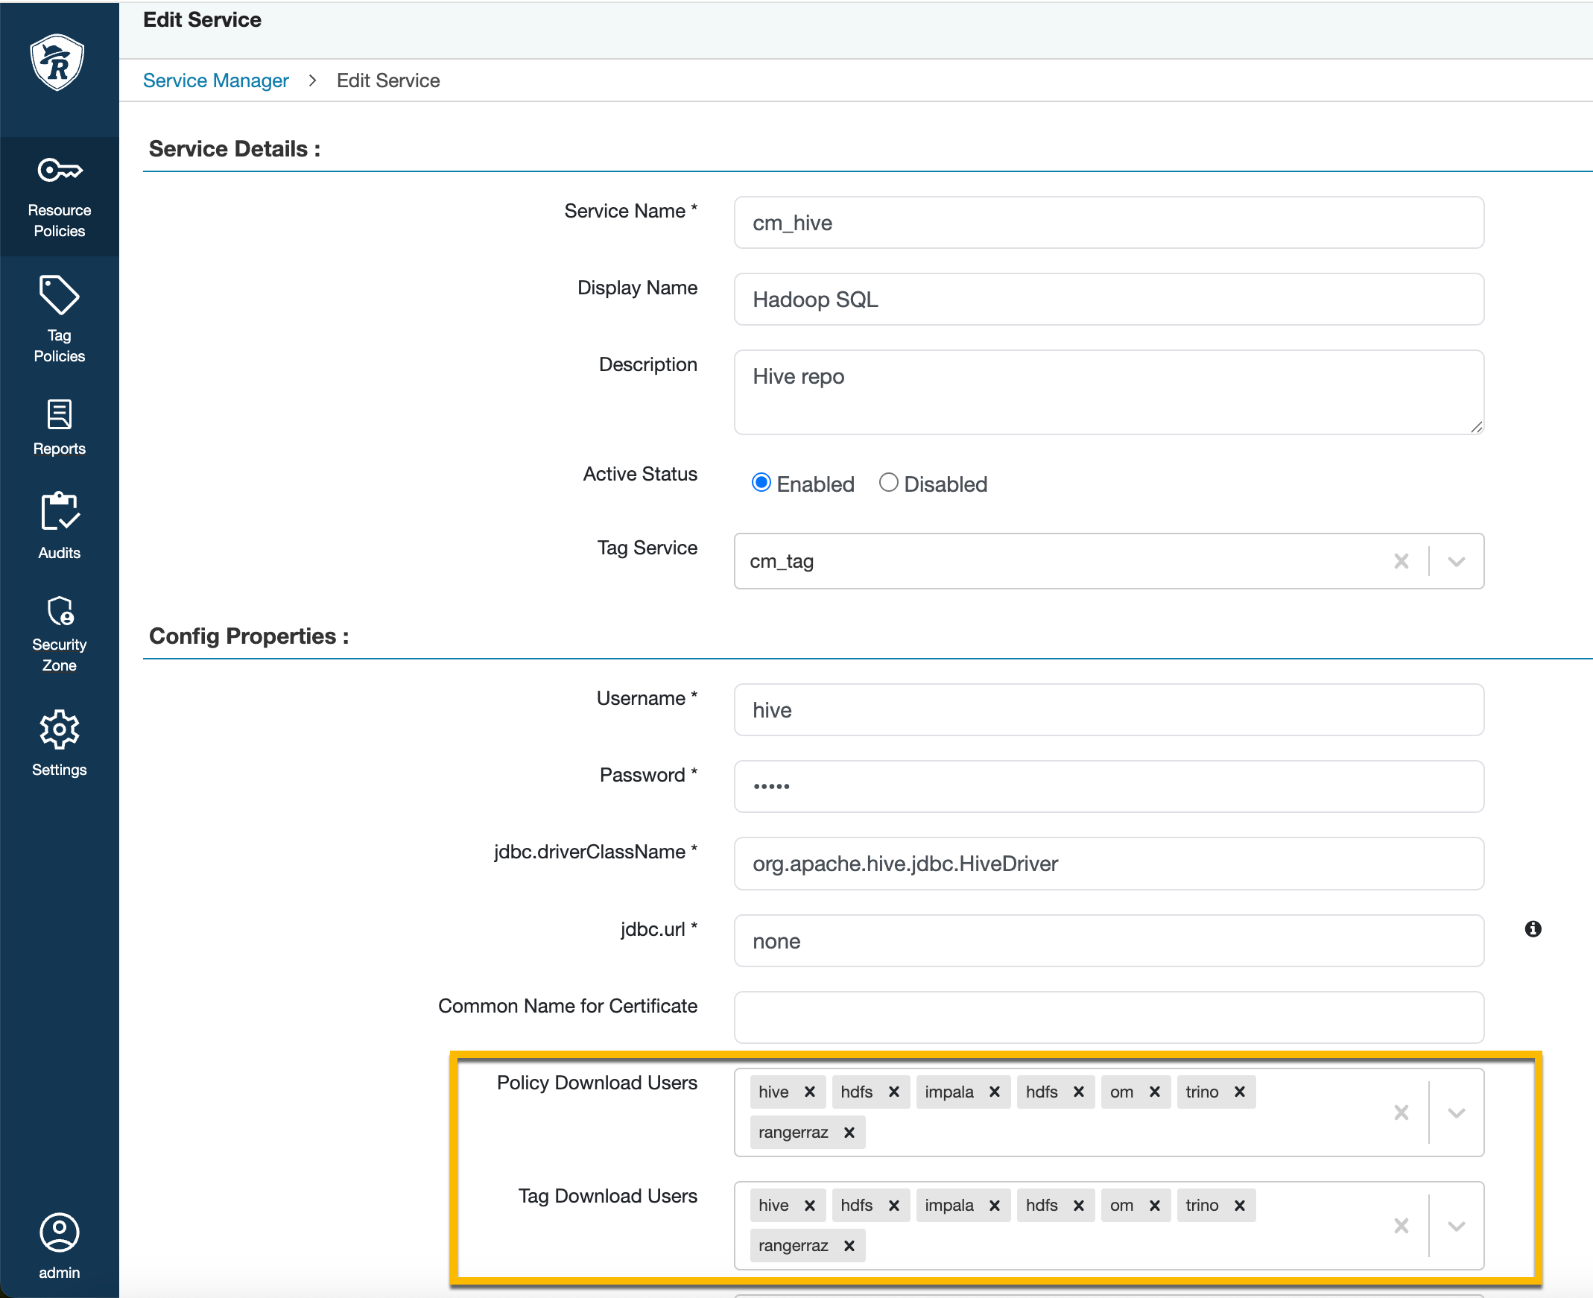Select the Enabled active status
The height and width of the screenshot is (1298, 1593).
click(761, 483)
